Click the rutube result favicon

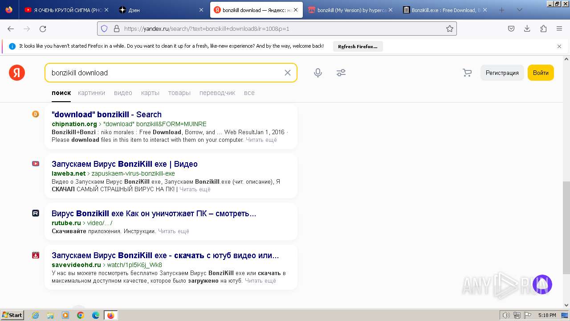click(36, 213)
